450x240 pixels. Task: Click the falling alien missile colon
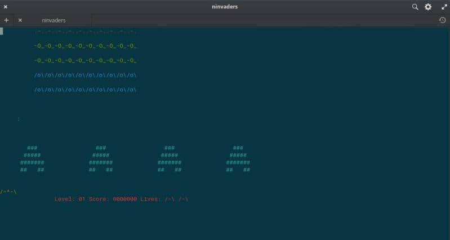[19, 119]
